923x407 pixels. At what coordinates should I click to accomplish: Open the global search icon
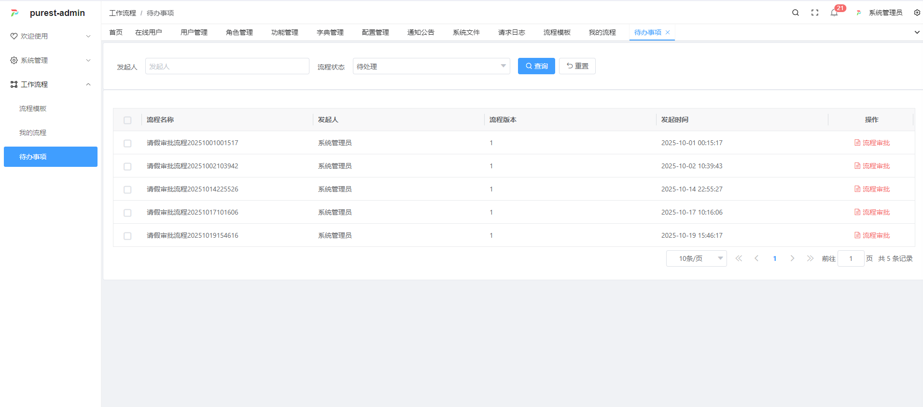click(795, 13)
